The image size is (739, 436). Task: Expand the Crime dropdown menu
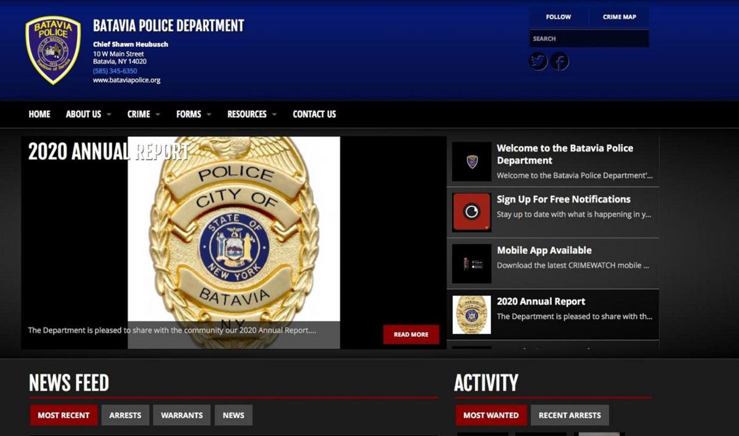tap(138, 114)
